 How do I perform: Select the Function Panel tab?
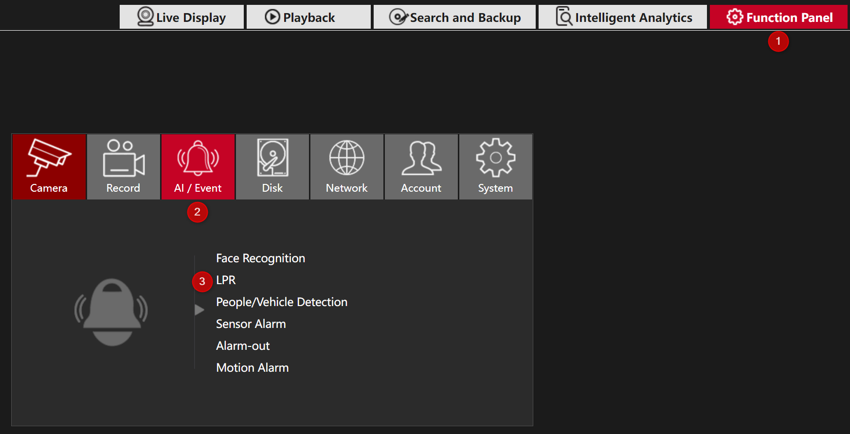[778, 18]
